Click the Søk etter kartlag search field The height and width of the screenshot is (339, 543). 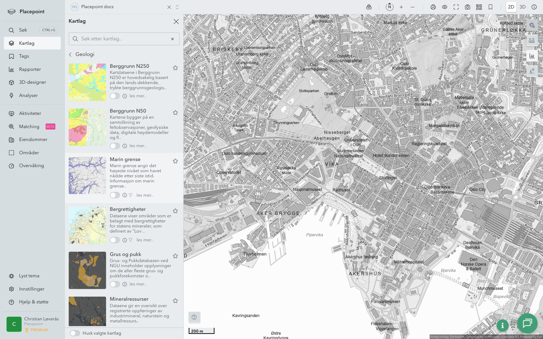pos(124,39)
